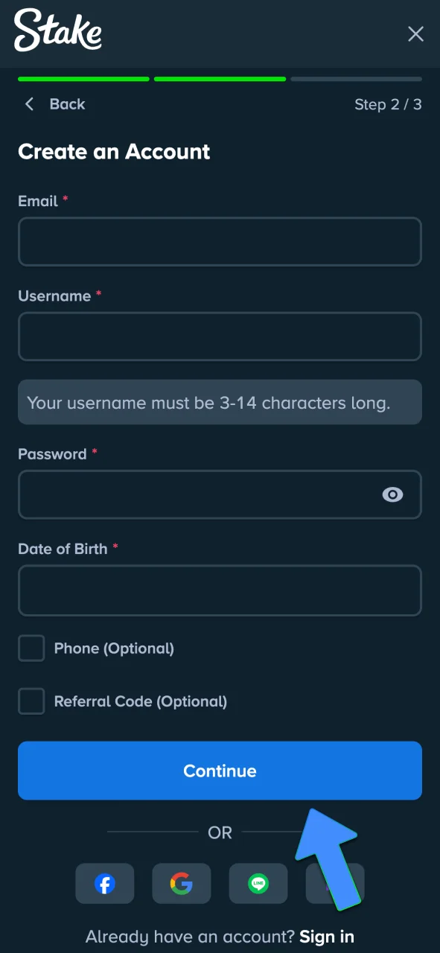
Task: Open the Date of Birth field
Action: 220,590
